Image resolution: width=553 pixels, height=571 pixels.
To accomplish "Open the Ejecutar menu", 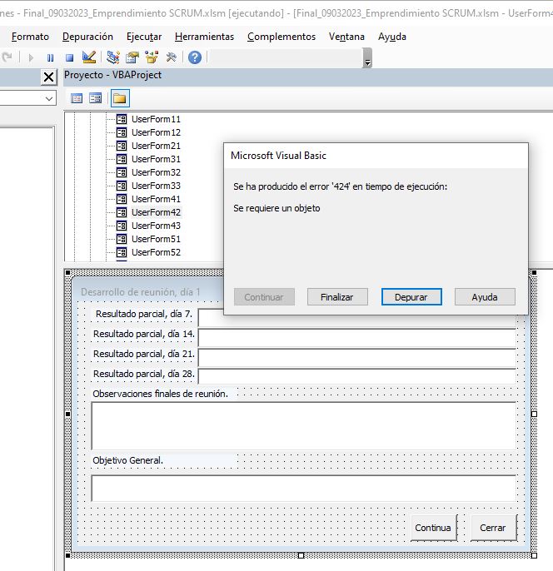I will pos(144,37).
